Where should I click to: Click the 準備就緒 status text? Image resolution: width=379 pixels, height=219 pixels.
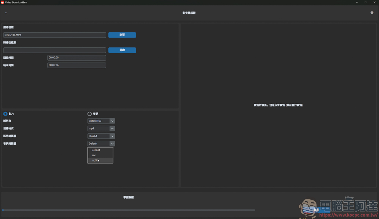pos(128,197)
